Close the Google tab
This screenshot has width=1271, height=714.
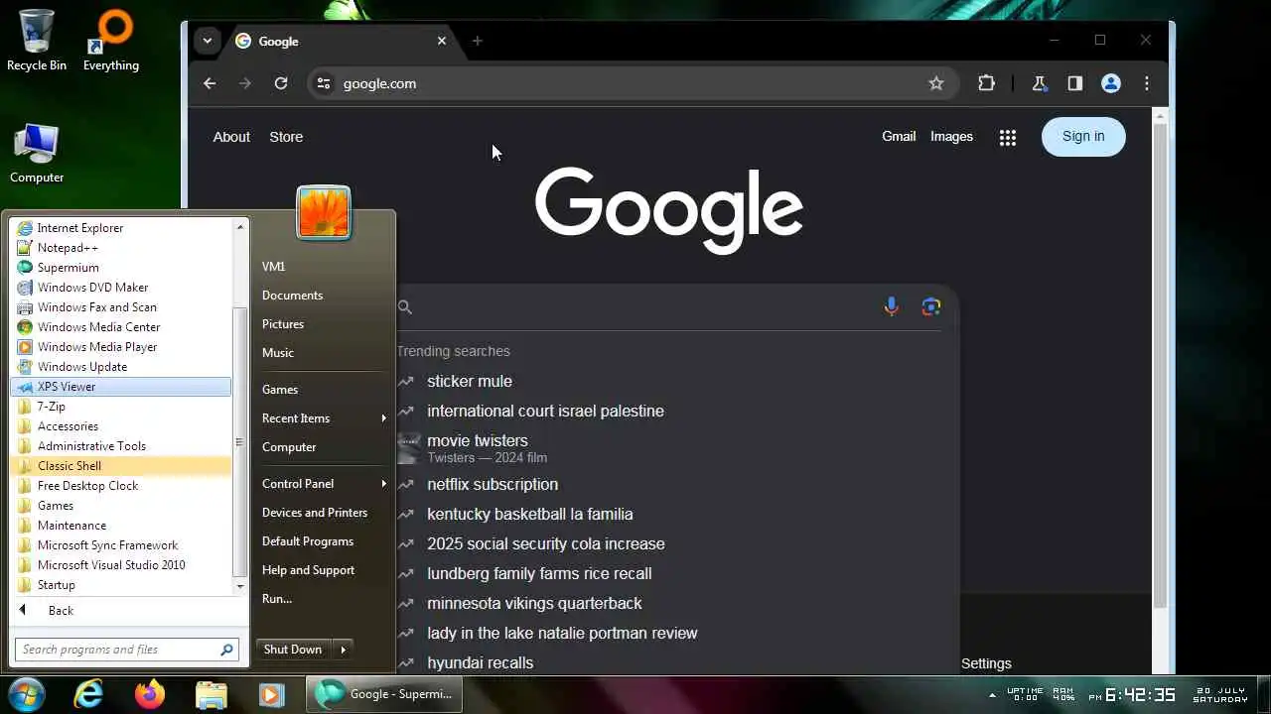(442, 41)
